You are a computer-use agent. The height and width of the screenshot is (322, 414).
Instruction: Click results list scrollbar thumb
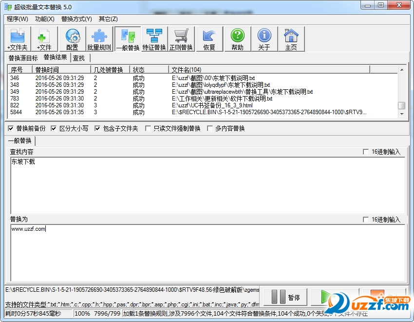click(x=402, y=105)
